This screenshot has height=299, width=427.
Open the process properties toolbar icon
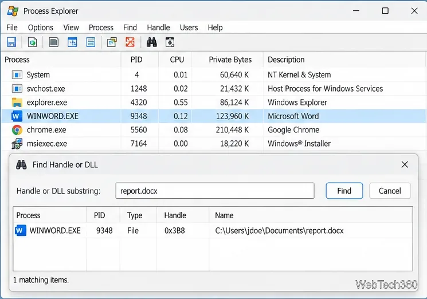coord(112,42)
